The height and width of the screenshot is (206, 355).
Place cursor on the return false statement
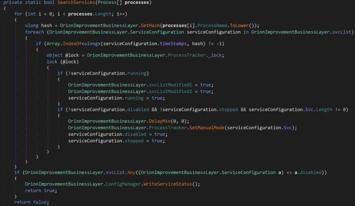pos(32,202)
